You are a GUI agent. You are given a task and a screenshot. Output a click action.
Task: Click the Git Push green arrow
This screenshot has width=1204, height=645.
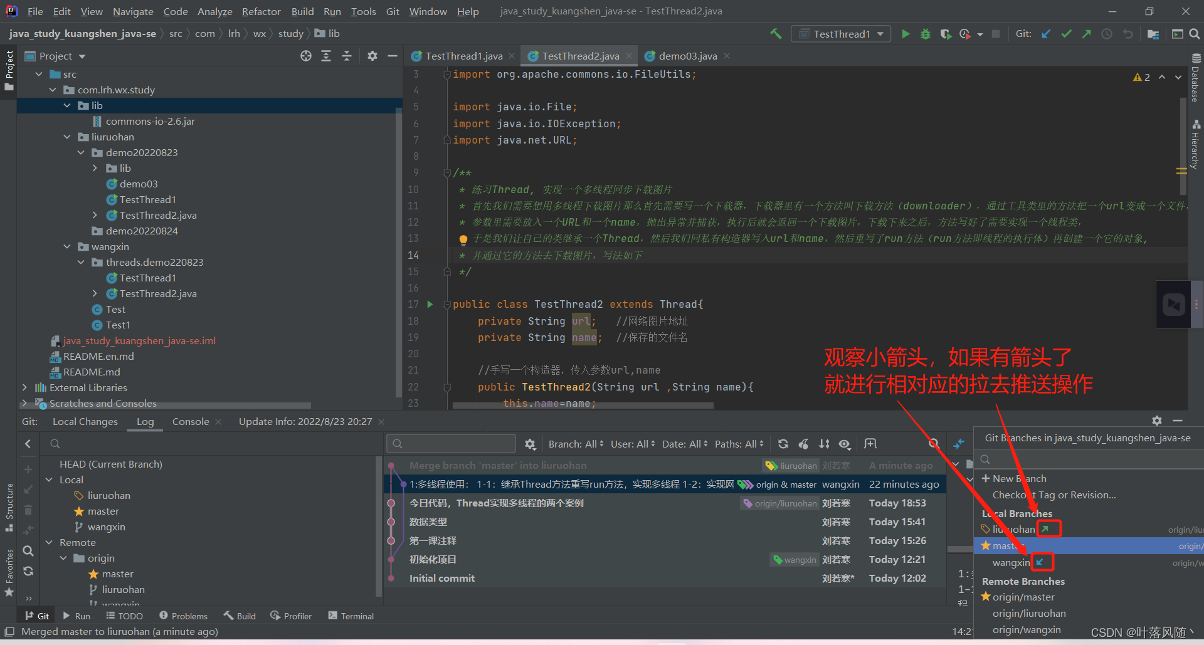(x=1086, y=34)
